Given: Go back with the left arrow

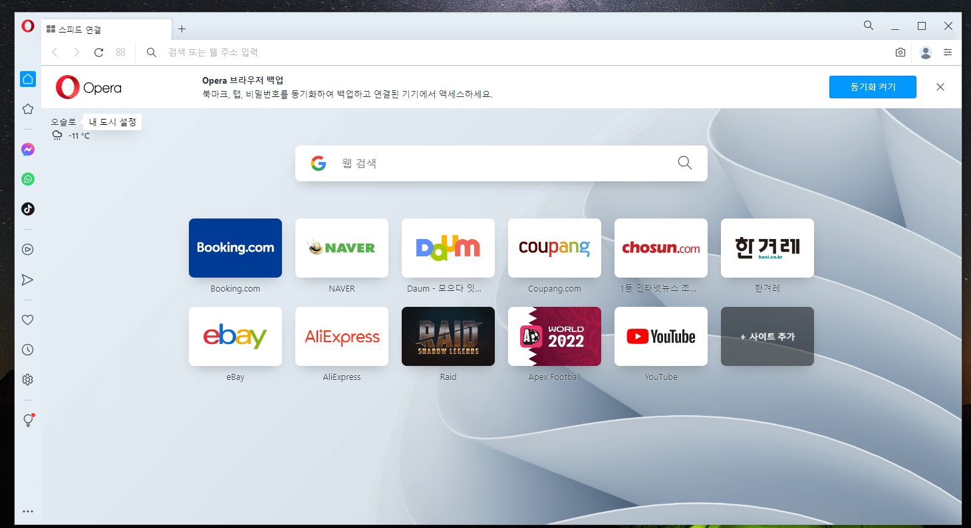Looking at the screenshot, I should click(x=55, y=52).
